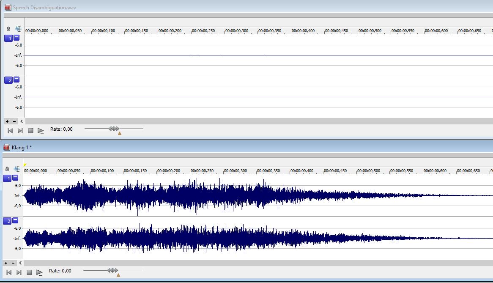The image size is (493, 283).
Task: Toggle the lock icon in Speech Disambiguation window
Action: (8, 29)
